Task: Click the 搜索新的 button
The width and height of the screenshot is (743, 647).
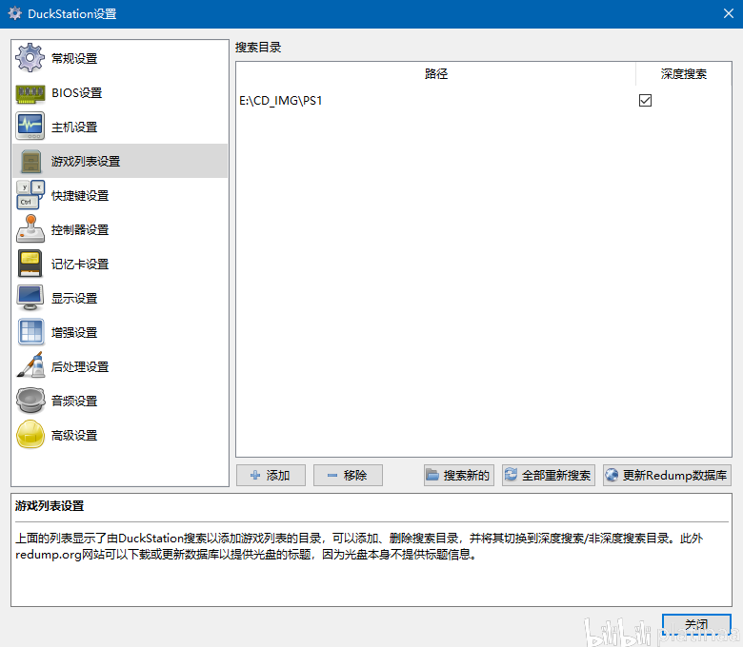Action: (x=459, y=475)
